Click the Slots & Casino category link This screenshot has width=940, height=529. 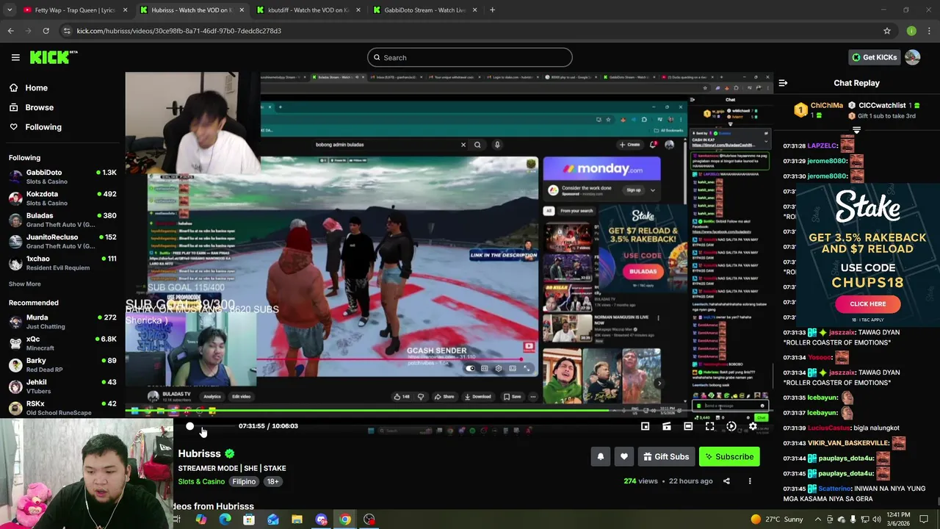coord(201,481)
